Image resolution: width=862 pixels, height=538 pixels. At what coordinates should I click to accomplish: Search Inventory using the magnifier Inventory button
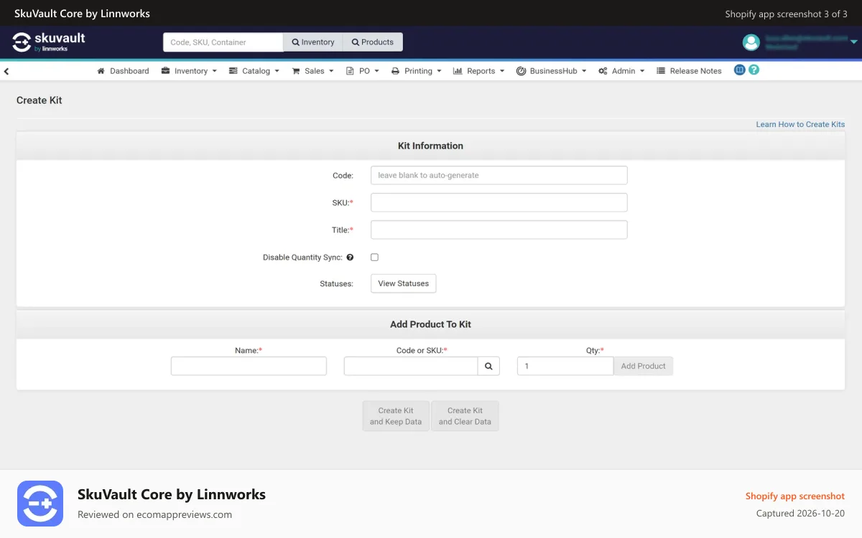click(313, 42)
